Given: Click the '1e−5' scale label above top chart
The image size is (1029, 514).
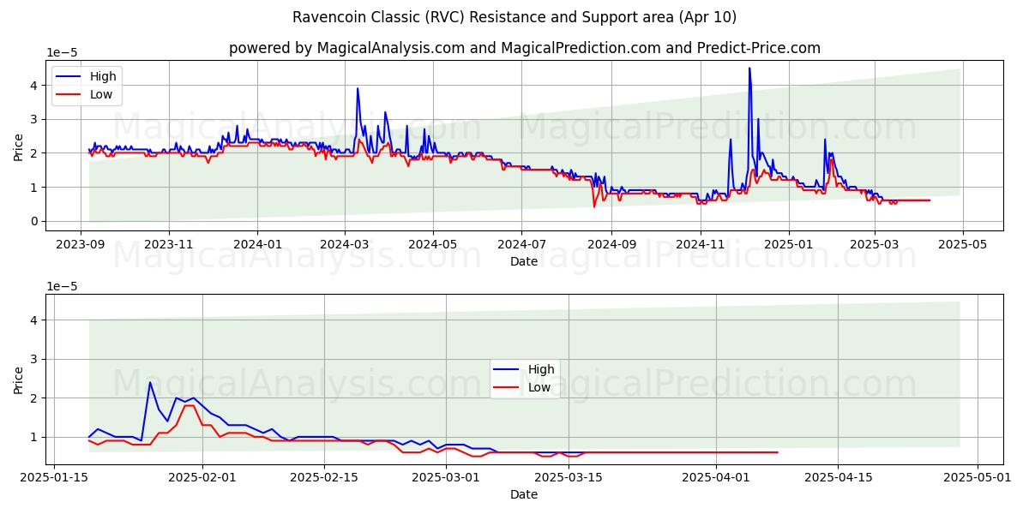Looking at the screenshot, I should 62,52.
